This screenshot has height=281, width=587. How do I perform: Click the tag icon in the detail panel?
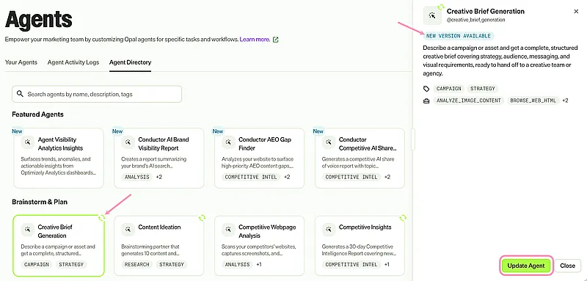click(426, 89)
